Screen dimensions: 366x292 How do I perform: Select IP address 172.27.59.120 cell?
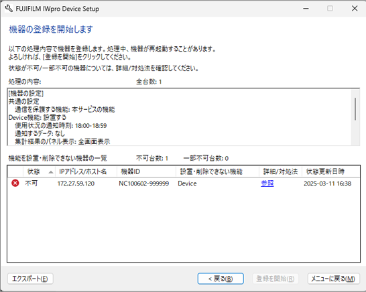tap(76, 184)
